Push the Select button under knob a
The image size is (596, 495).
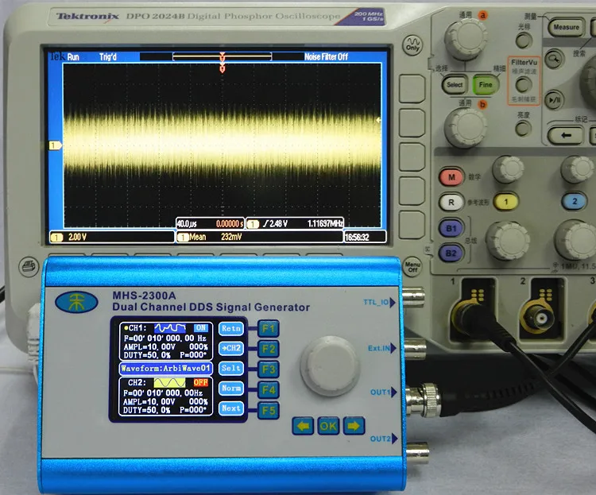(x=455, y=85)
